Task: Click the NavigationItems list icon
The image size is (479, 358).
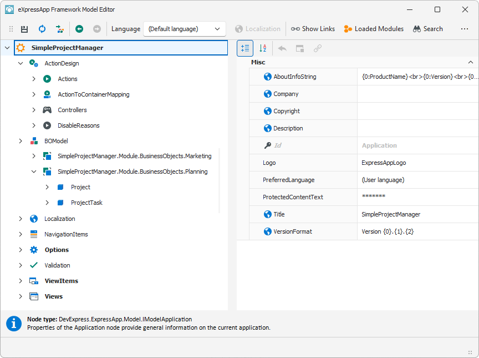Action: point(34,234)
